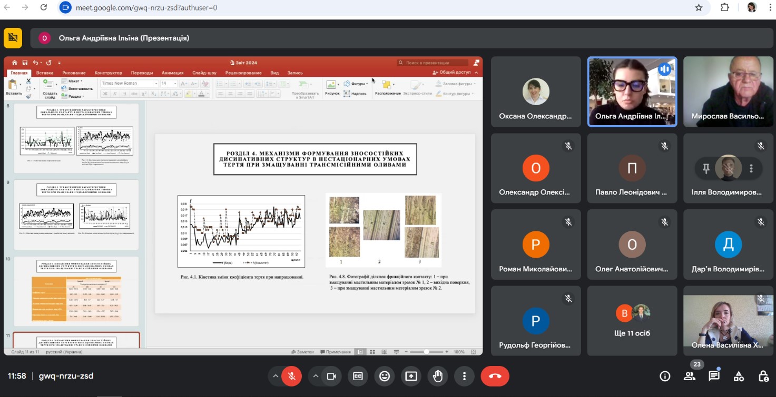Open options menu on Ілля Володимиров tile
Viewport: 776px width, 397px height.
click(x=751, y=168)
